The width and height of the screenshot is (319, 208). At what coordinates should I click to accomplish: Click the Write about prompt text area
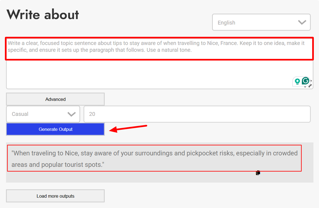(159, 63)
